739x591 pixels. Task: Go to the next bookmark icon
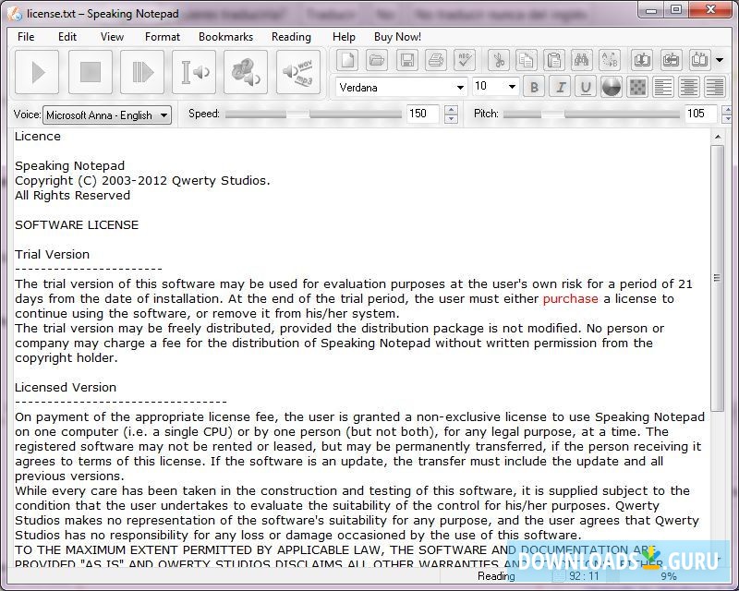pyautogui.click(x=671, y=60)
